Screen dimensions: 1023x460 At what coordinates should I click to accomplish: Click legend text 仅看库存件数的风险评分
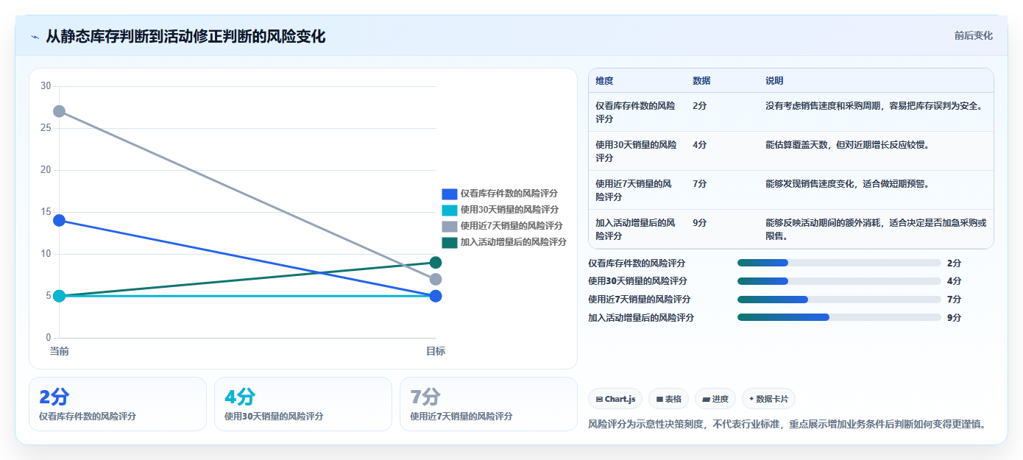pyautogui.click(x=509, y=194)
